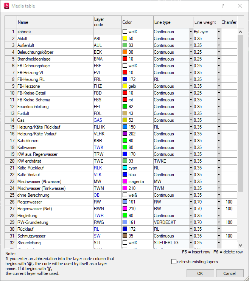Open line weight dropdown for <ohne> row
The width and height of the screenshot is (249, 281).
[219, 32]
